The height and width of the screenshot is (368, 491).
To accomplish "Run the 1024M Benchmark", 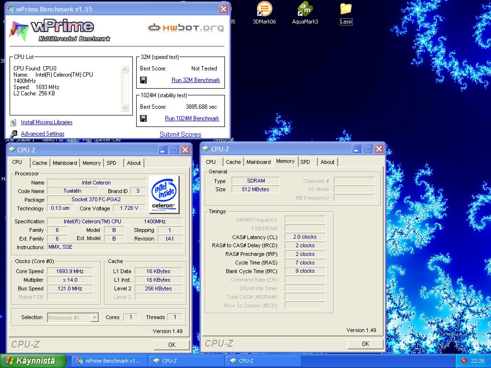I will pos(192,118).
